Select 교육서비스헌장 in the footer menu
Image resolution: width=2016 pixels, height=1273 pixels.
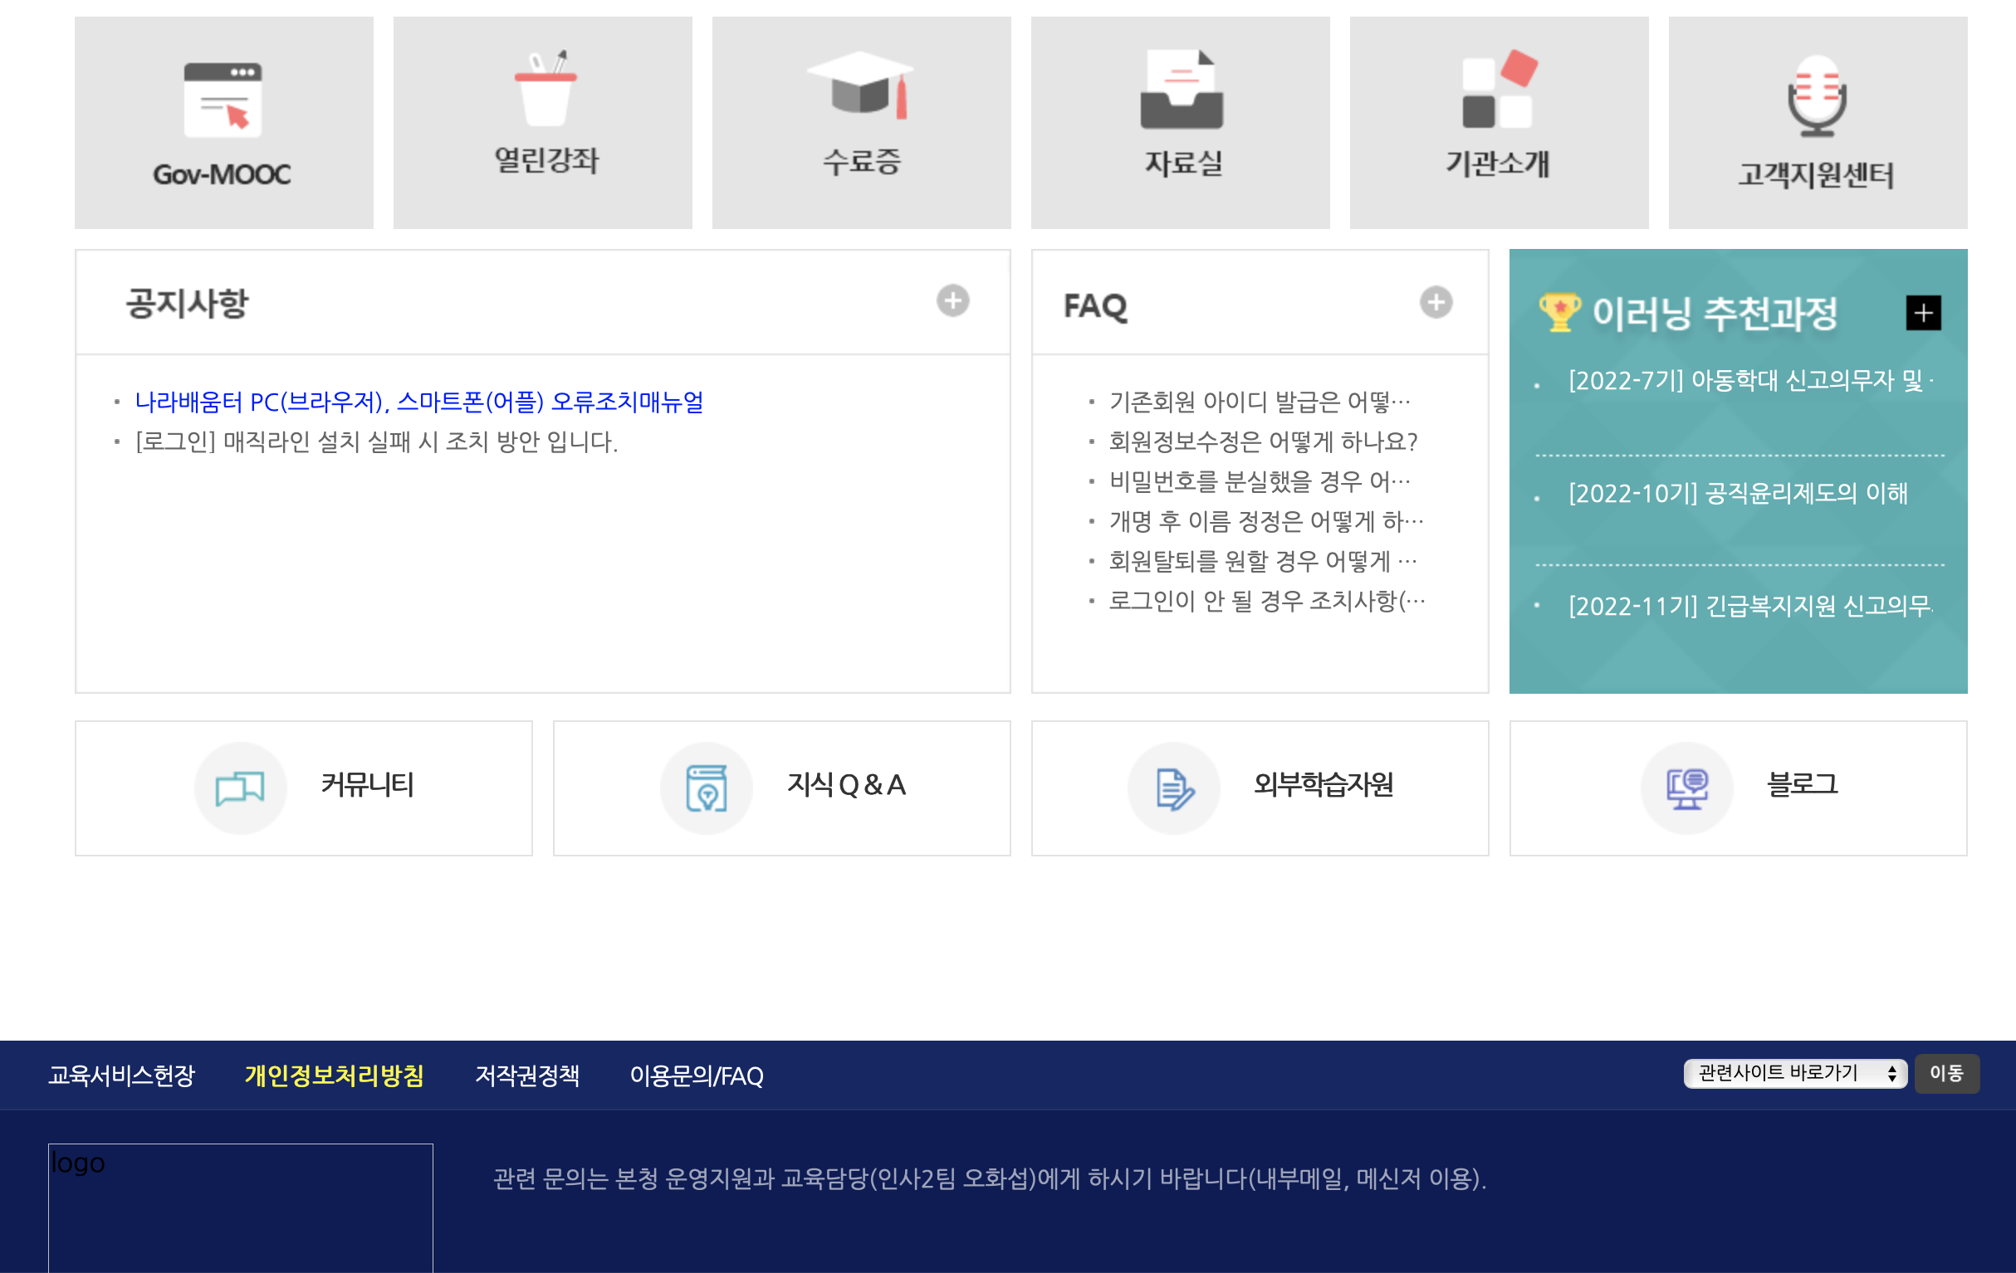coord(121,1075)
